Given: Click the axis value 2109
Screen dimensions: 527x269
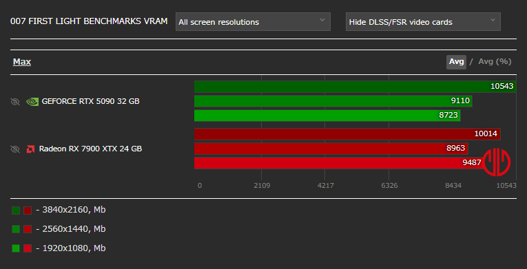Looking at the screenshot, I should pyautogui.click(x=262, y=185).
